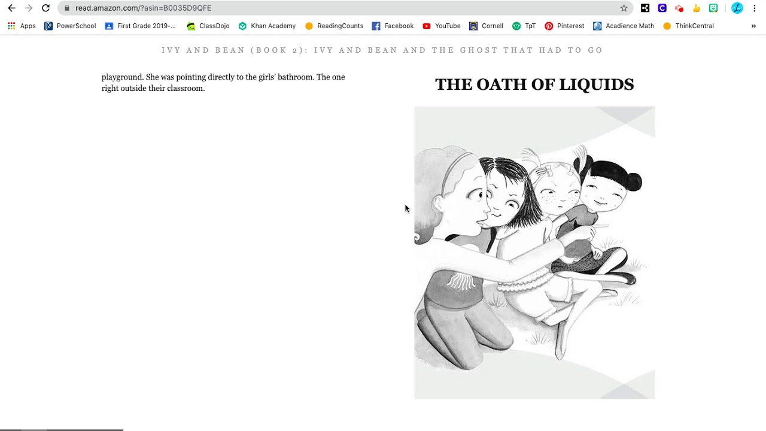
Task: Click the Oath of Liquids illustration
Action: tap(534, 253)
